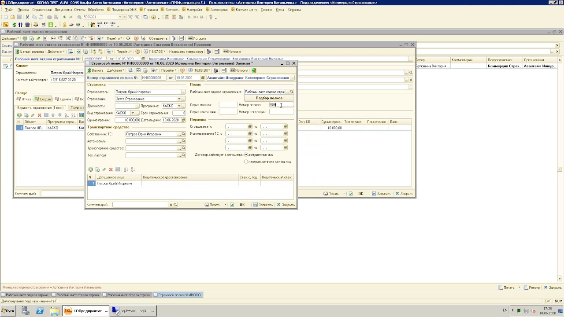Viewport: 564px width, 317px height.
Task: Switch to the Варианты страхования (1 поз.) tab
Action: [x=41, y=107]
